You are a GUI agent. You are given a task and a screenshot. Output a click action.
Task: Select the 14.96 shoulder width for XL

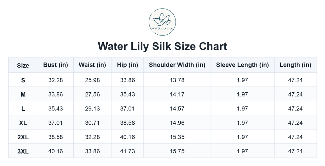[x=177, y=123]
